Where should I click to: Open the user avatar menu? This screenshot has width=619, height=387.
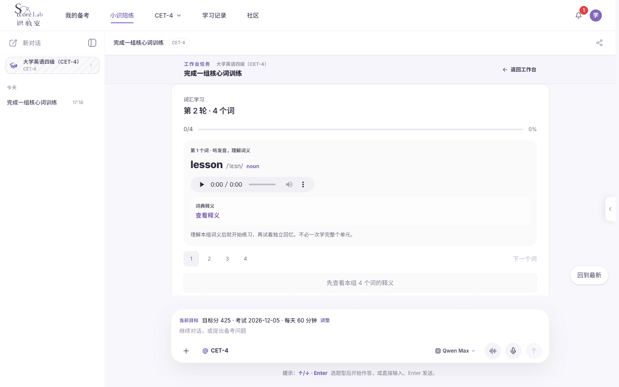coord(596,15)
